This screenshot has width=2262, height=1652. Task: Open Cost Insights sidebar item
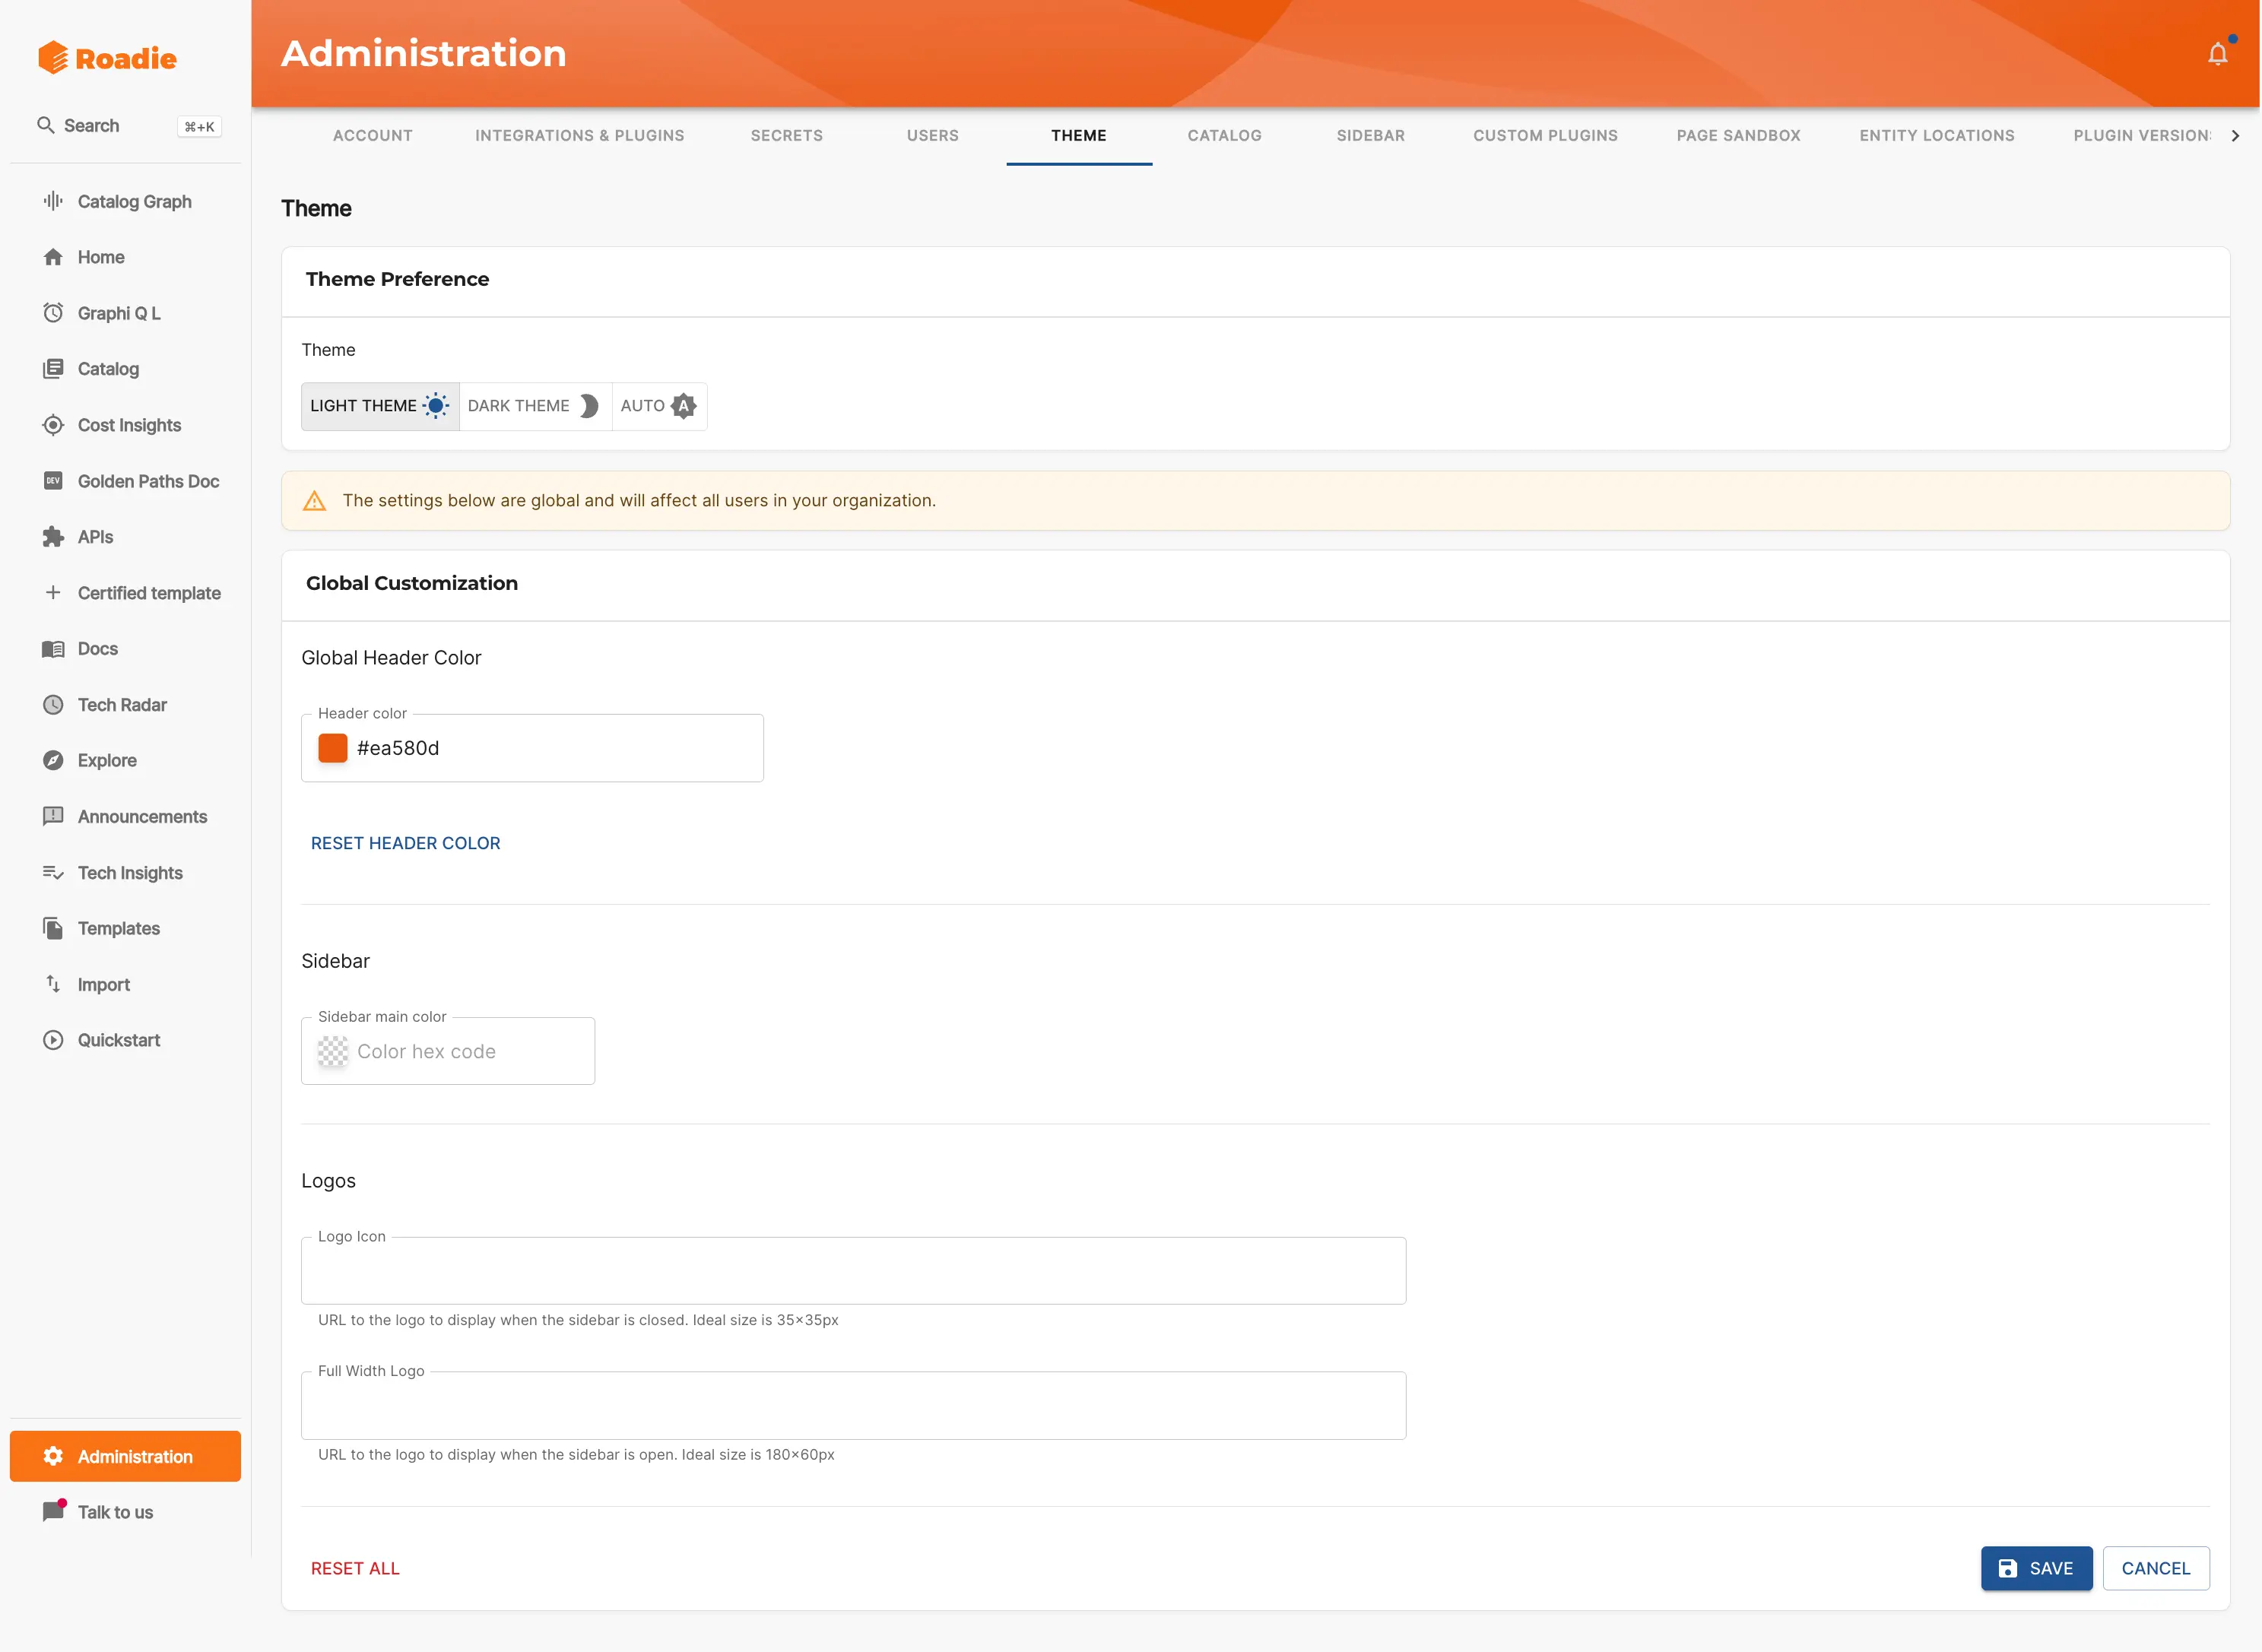point(129,425)
